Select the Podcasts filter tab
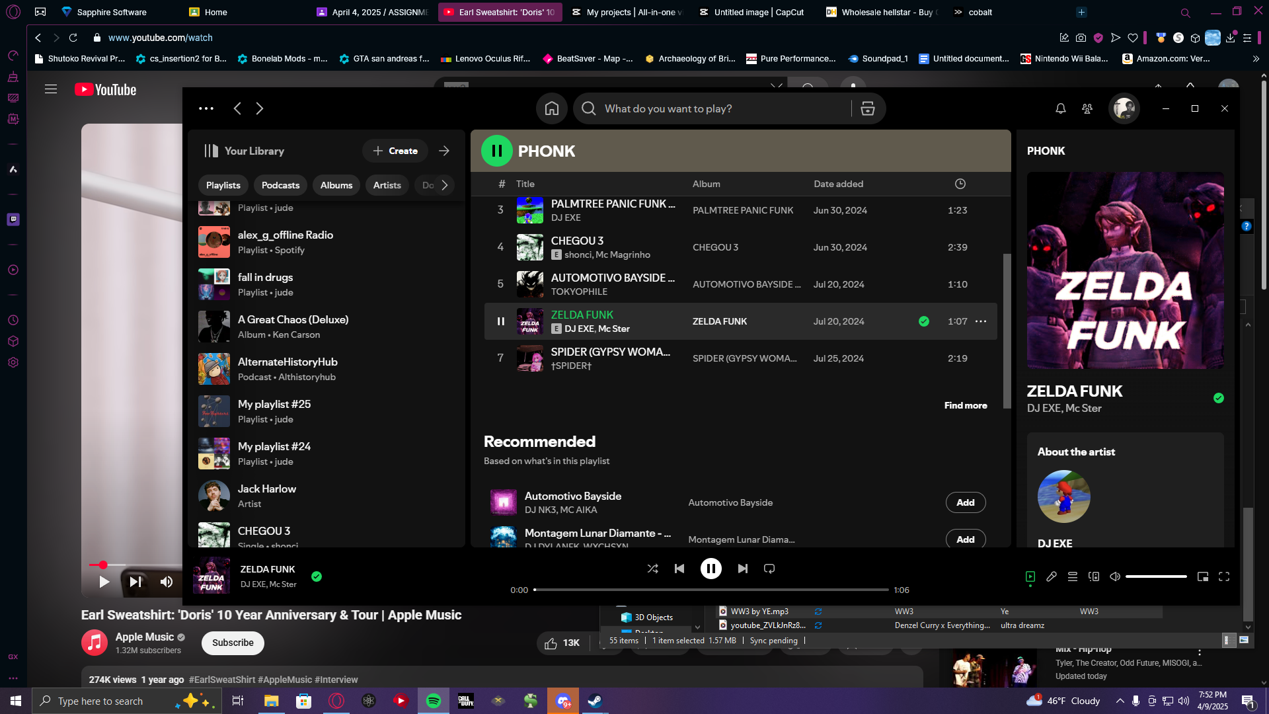The height and width of the screenshot is (714, 1269). [x=280, y=185]
